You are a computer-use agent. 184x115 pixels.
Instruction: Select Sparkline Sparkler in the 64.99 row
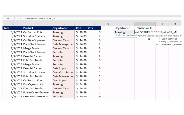(37, 36)
